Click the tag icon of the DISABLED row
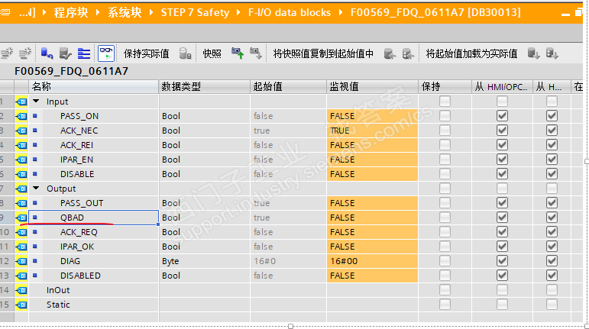 (21, 276)
